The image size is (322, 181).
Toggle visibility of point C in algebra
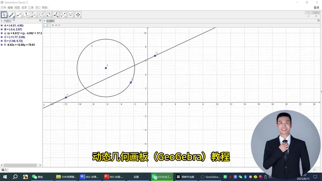click(2, 37)
